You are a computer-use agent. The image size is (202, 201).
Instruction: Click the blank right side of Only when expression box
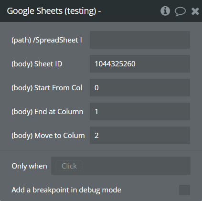(x=137, y=166)
